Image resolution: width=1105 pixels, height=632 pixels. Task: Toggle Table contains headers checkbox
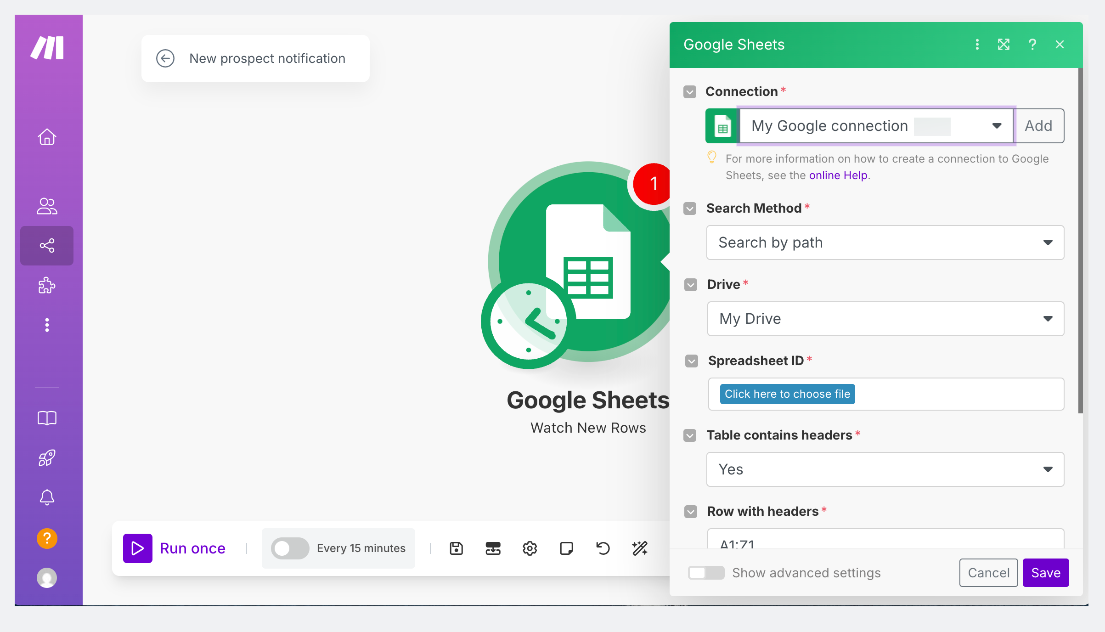[x=690, y=435]
